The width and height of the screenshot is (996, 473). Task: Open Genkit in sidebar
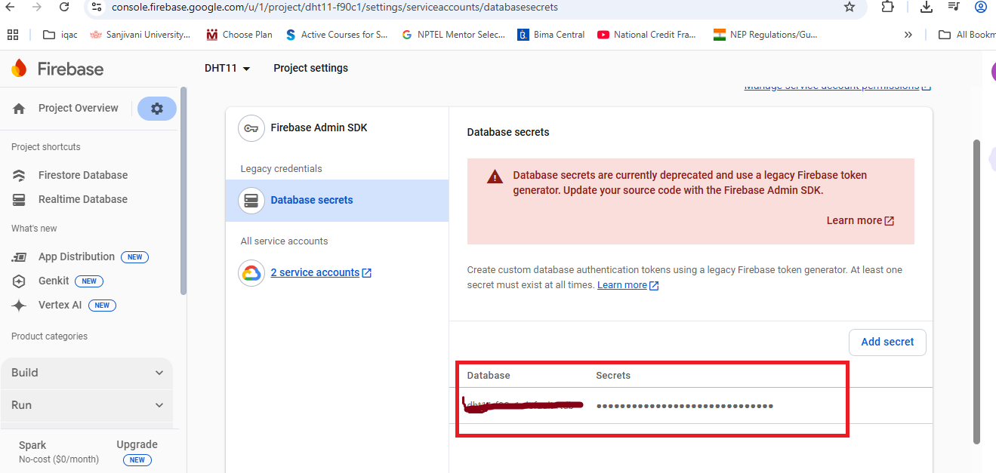click(54, 281)
